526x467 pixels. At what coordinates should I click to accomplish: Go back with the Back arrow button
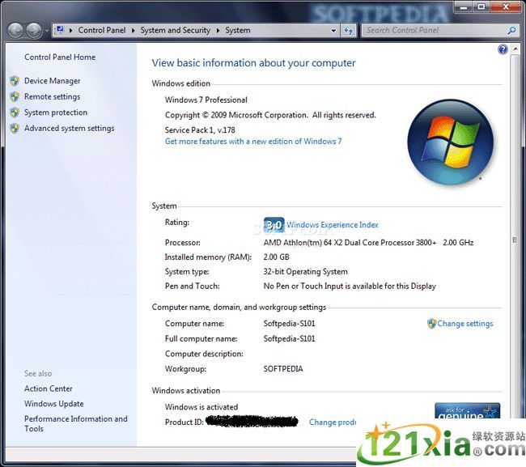click(15, 31)
